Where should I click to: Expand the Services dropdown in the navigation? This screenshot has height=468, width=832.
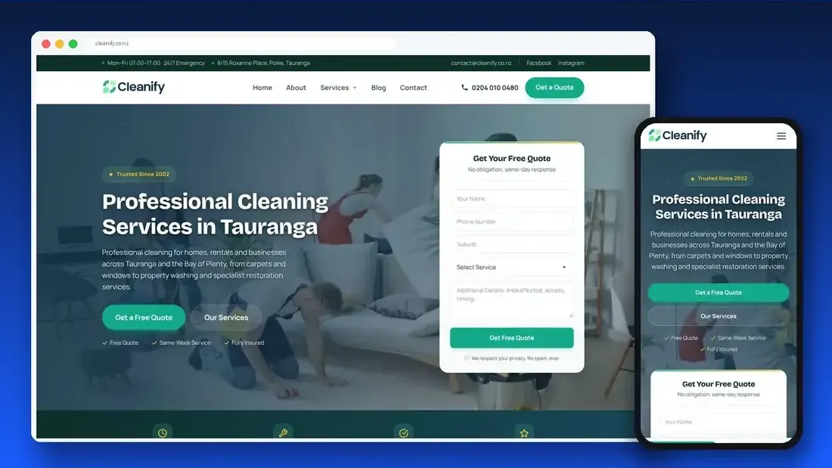pyautogui.click(x=339, y=88)
